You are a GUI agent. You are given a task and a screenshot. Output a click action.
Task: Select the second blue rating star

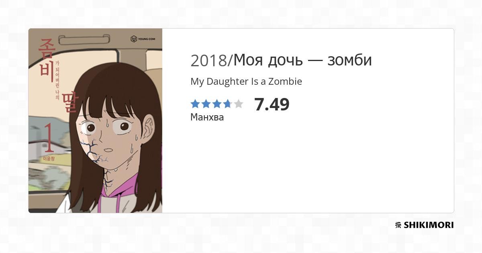206,104
